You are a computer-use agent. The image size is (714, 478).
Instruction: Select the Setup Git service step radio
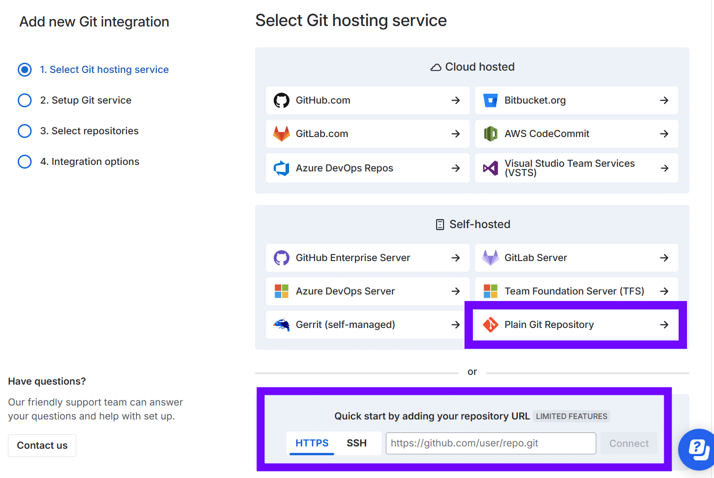tap(25, 100)
